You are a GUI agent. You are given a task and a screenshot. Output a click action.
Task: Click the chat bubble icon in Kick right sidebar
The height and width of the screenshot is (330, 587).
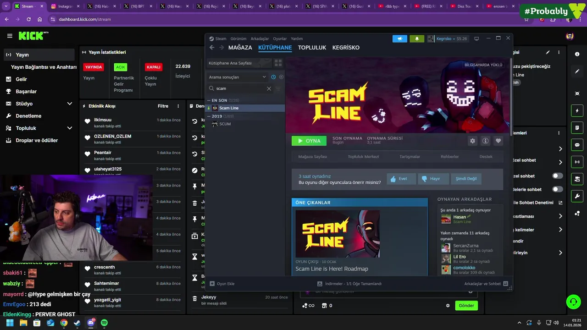(577, 145)
